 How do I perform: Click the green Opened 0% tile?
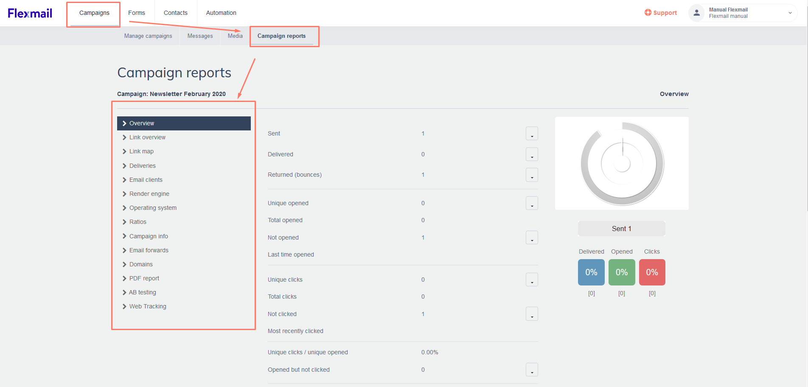pos(622,272)
